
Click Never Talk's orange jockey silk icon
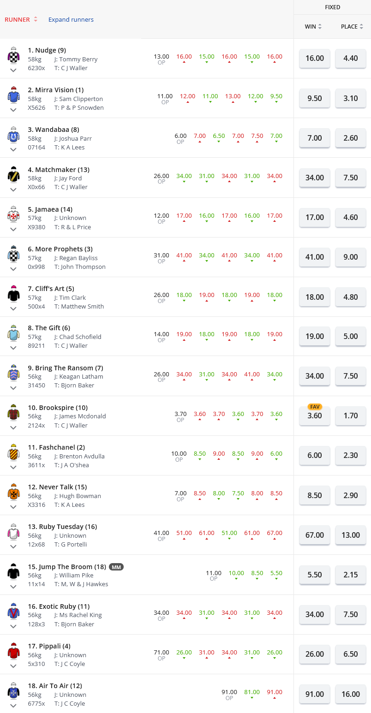tap(13, 492)
